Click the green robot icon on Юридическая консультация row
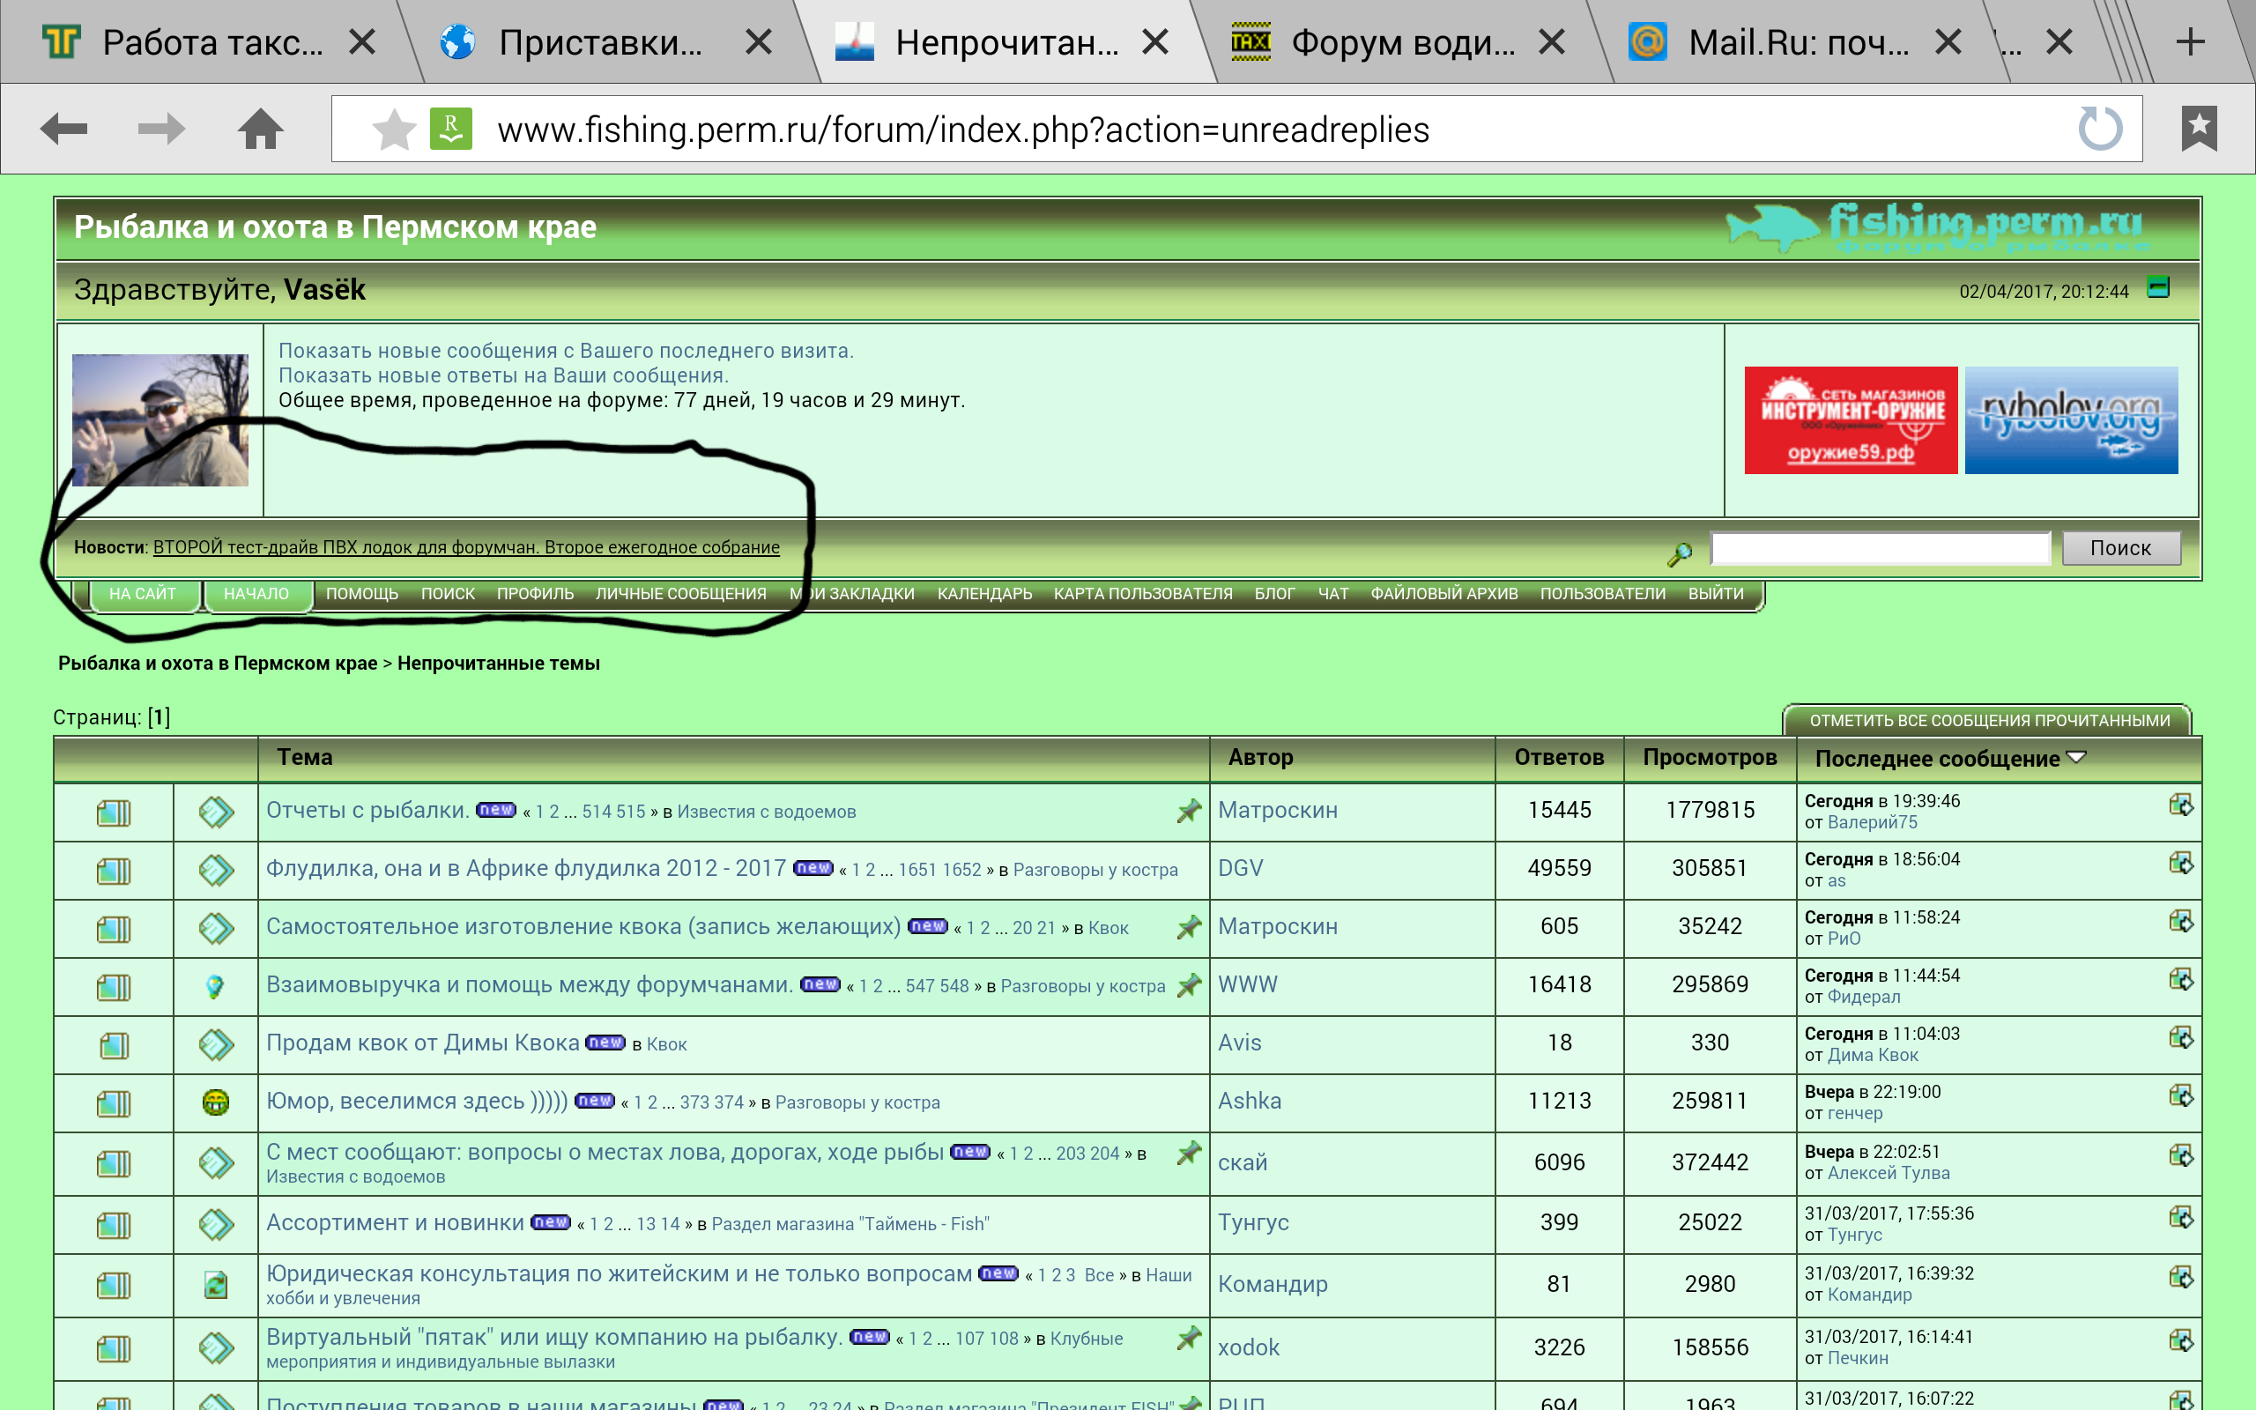This screenshot has height=1410, width=2256. pos(215,1285)
